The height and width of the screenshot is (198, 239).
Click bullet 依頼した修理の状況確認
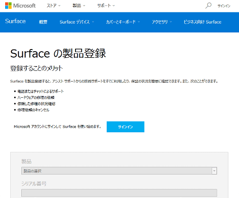tap(36, 104)
